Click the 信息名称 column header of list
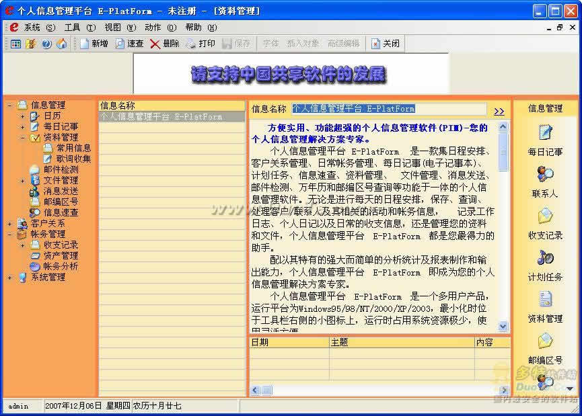 pos(172,106)
